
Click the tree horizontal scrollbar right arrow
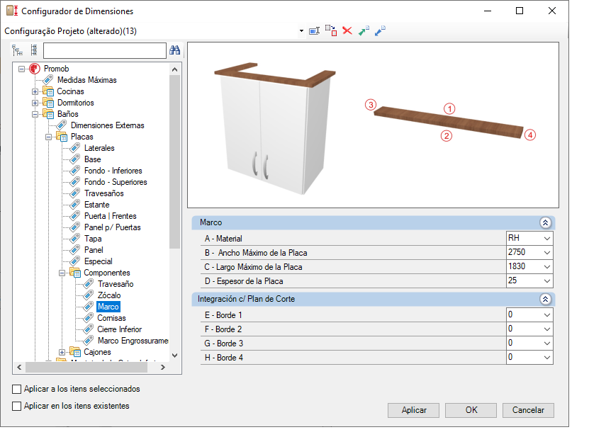click(x=162, y=368)
